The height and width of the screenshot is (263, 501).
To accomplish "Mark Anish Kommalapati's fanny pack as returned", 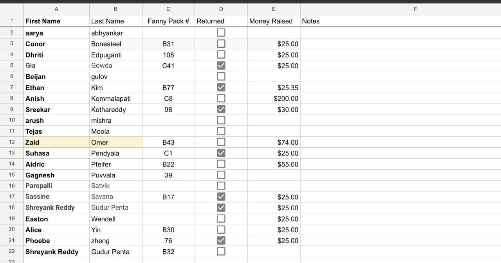I will pos(221,98).
